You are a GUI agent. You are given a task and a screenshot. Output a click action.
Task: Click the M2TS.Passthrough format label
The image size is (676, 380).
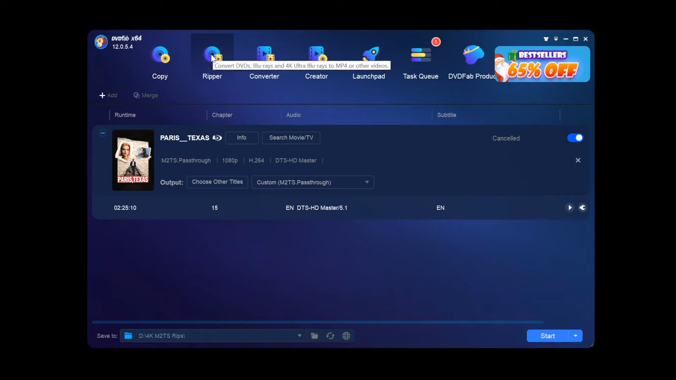186,160
